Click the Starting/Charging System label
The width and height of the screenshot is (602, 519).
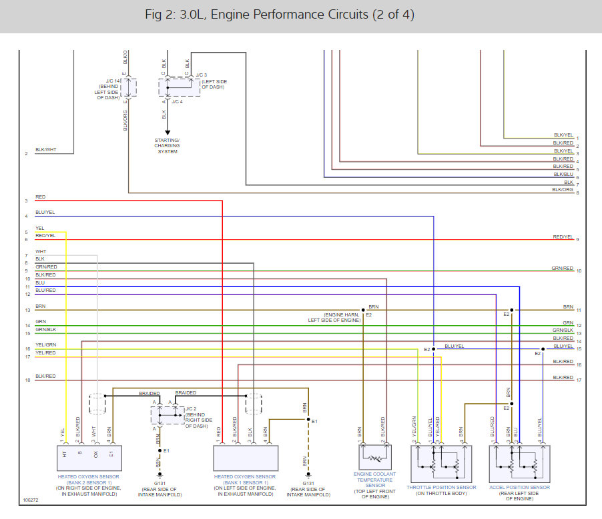[167, 146]
